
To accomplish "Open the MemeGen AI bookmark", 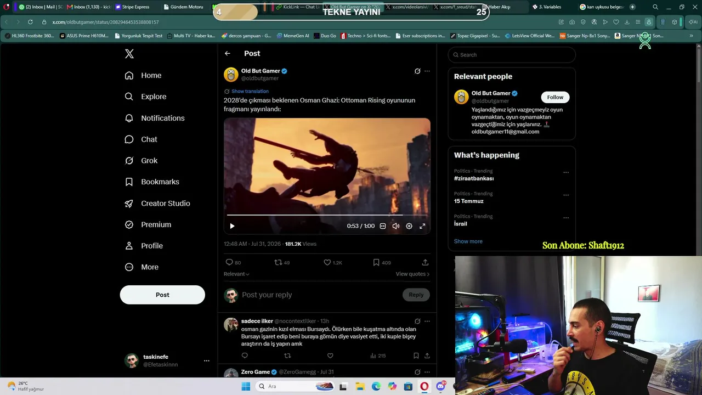I will click(293, 36).
